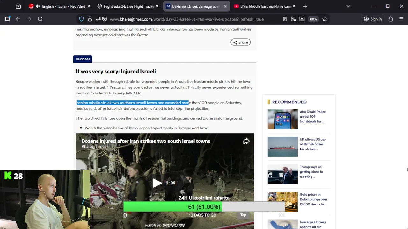Open Iran says Hormuz open article
Screen dimensions: 408x229
(x=313, y=225)
